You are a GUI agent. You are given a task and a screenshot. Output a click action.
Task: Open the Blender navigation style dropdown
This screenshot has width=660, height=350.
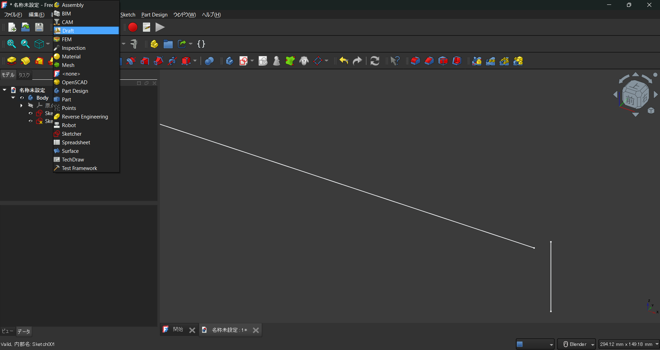[576, 344]
